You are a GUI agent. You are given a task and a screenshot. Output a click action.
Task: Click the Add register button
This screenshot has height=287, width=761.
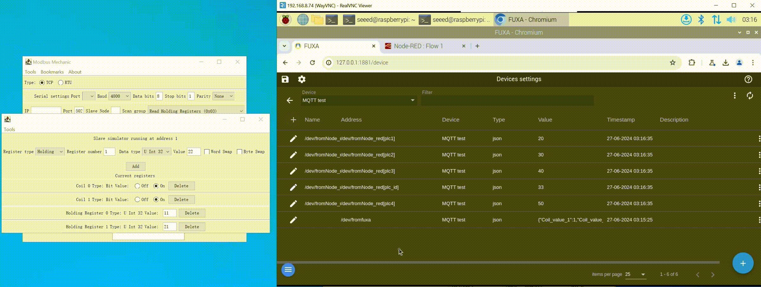[x=135, y=166]
